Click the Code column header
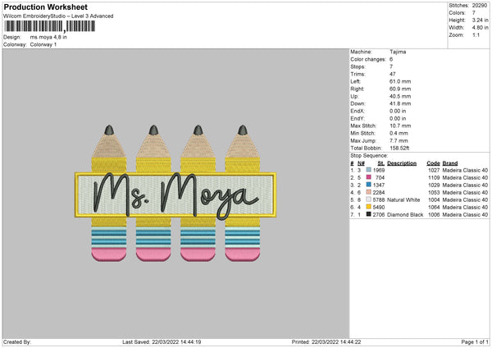The height and width of the screenshot is (348, 492). coord(433,163)
